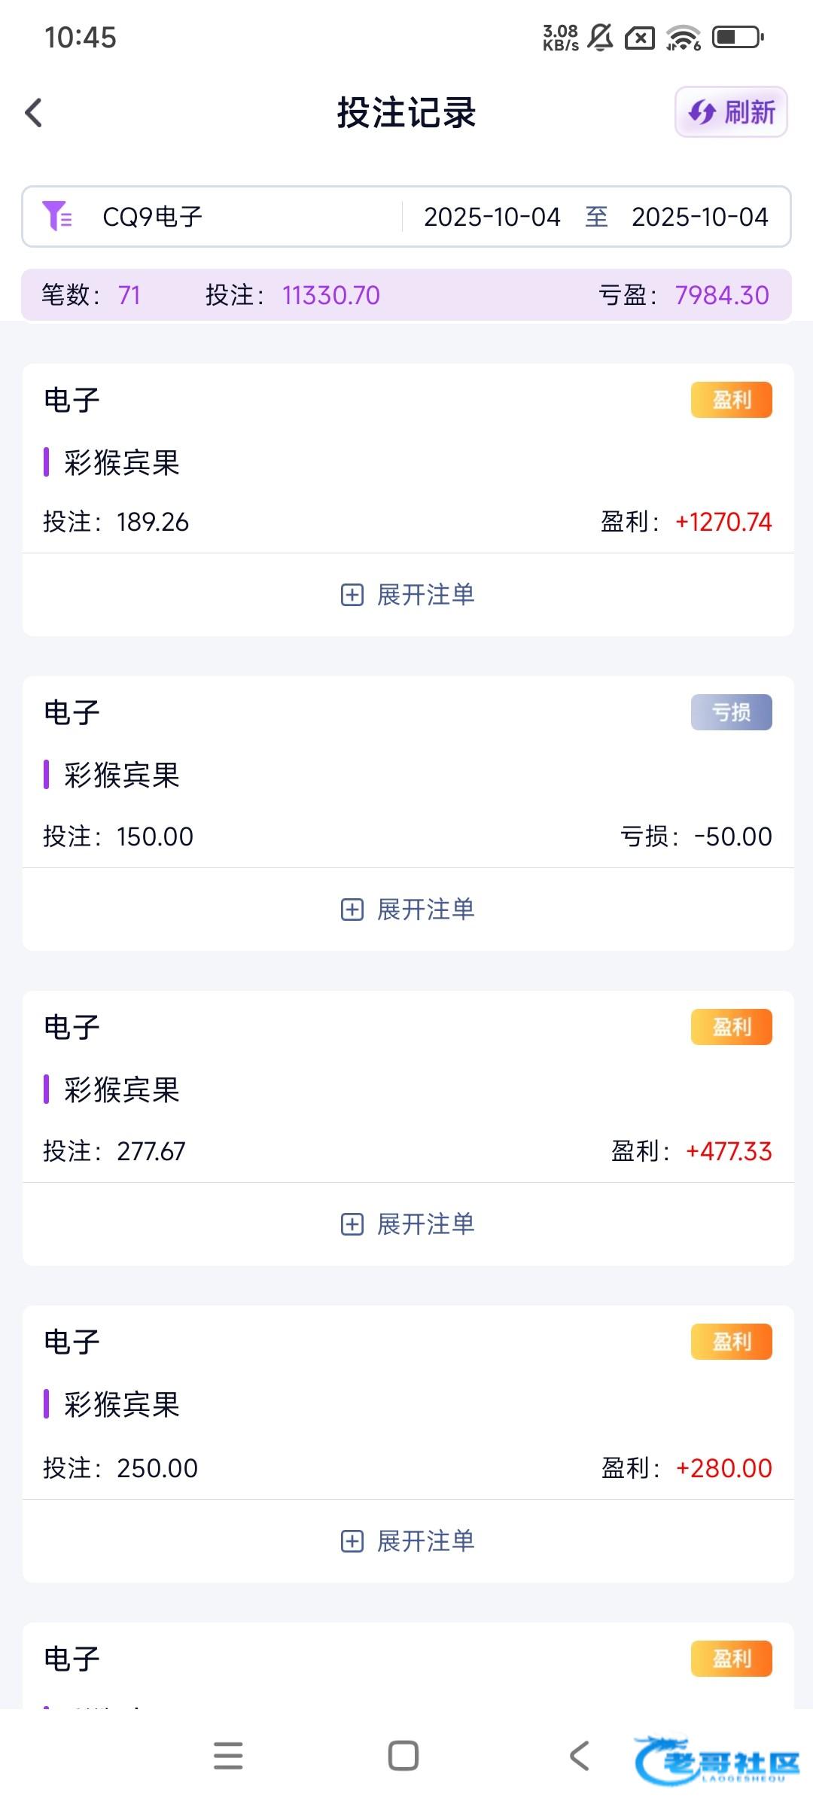
Task: Select the start date 2025-10-04 field
Action: coord(492,217)
